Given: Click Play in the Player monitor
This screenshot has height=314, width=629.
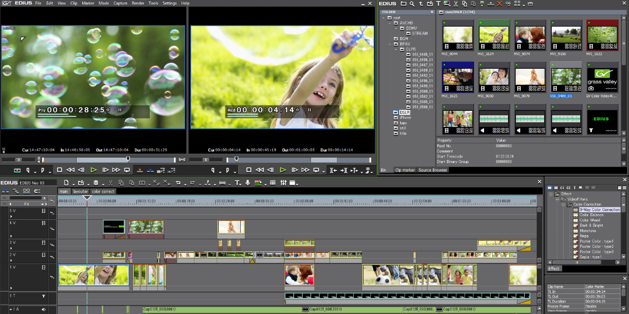Looking at the screenshot, I should (94, 170).
